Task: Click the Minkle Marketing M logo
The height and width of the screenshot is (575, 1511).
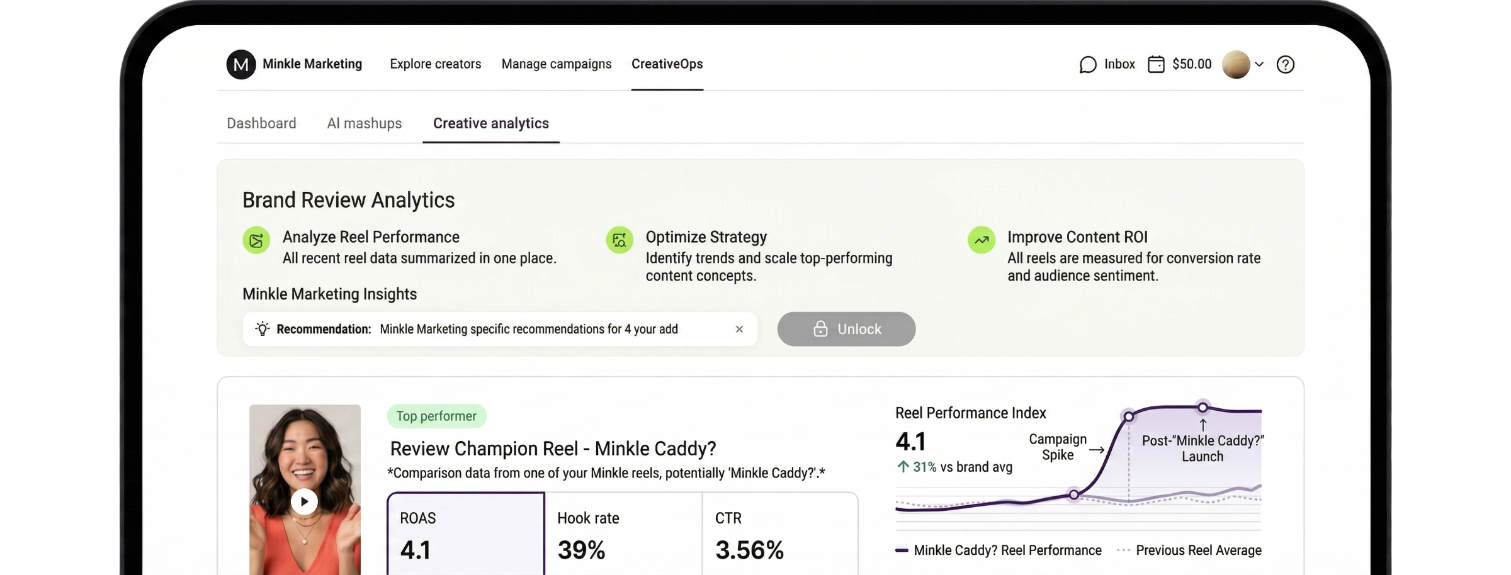Action: point(241,64)
